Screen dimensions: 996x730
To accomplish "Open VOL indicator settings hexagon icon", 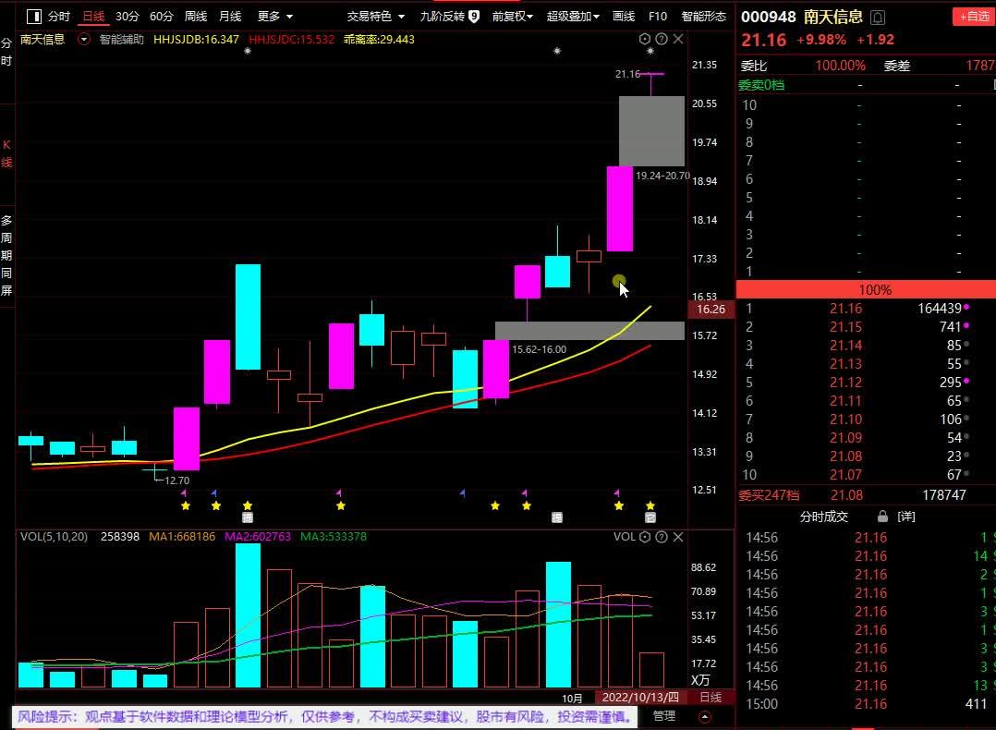I will click(645, 537).
